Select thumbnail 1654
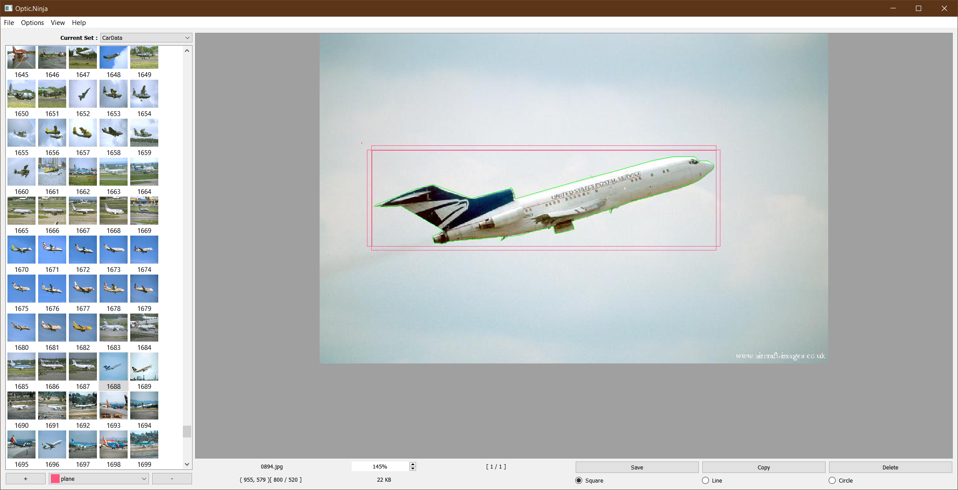Viewport: 958px width, 490px height. [144, 94]
